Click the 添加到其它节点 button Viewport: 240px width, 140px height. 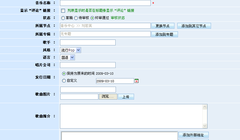click(x=194, y=26)
